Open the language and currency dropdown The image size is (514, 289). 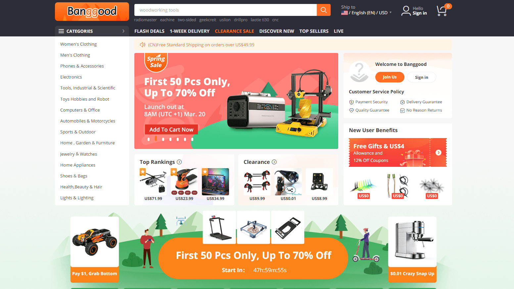point(366,13)
